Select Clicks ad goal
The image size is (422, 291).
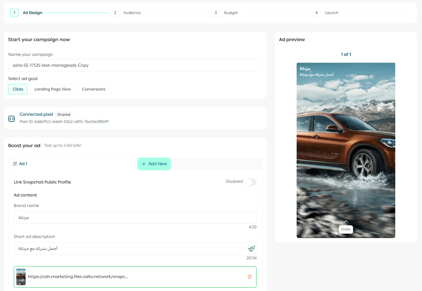(18, 89)
